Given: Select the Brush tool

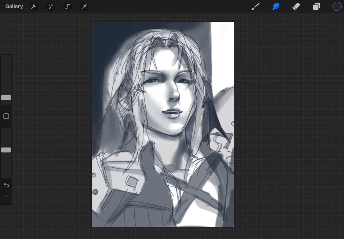Looking at the screenshot, I should [255, 6].
